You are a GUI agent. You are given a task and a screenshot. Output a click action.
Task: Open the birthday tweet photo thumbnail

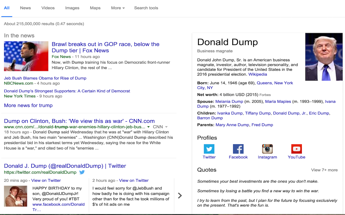click(x=16, y=196)
